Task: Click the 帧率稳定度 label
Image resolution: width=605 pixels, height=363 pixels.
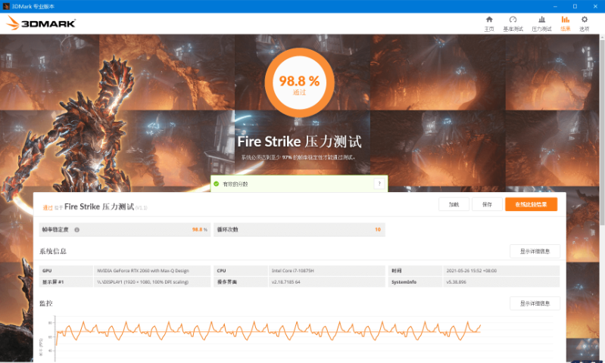Action: pyautogui.click(x=55, y=230)
